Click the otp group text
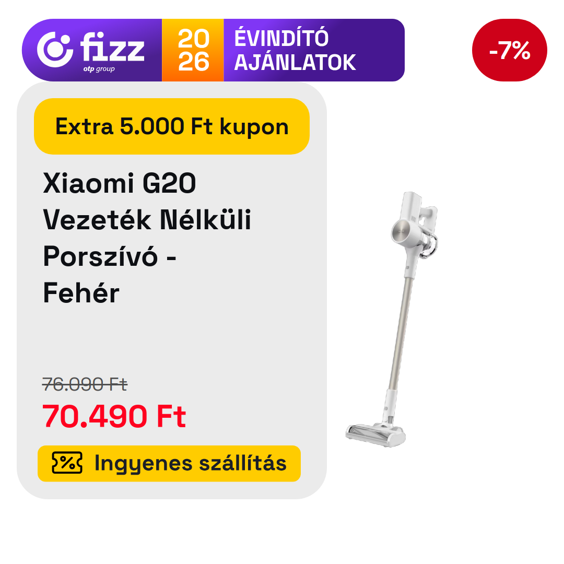The width and height of the screenshot is (564, 564). coord(99,69)
